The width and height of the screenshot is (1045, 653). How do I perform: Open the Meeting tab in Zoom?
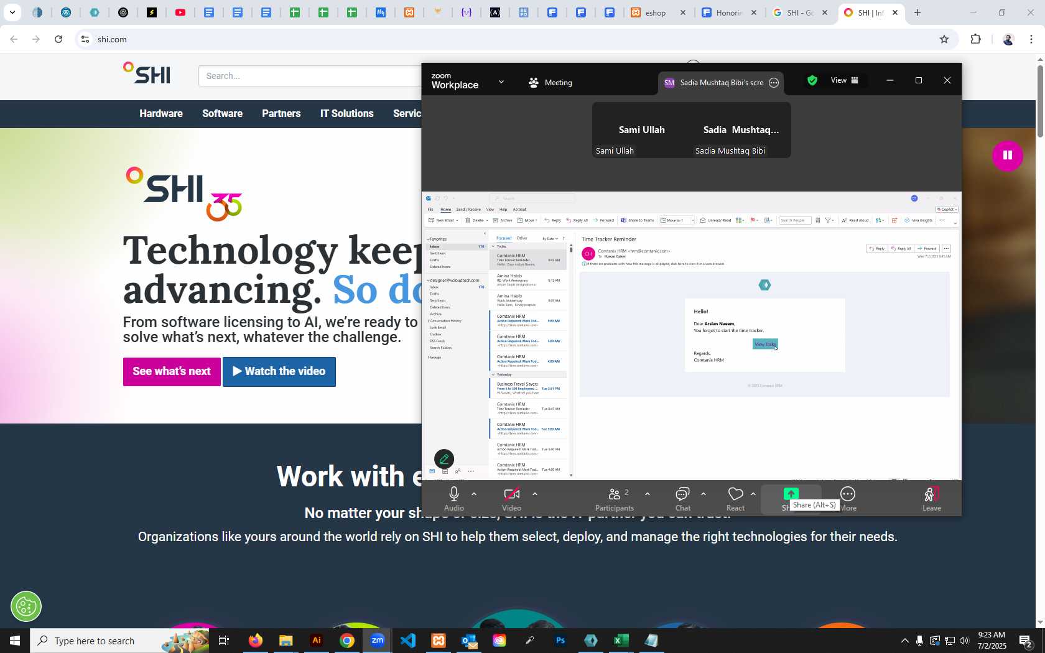(550, 82)
